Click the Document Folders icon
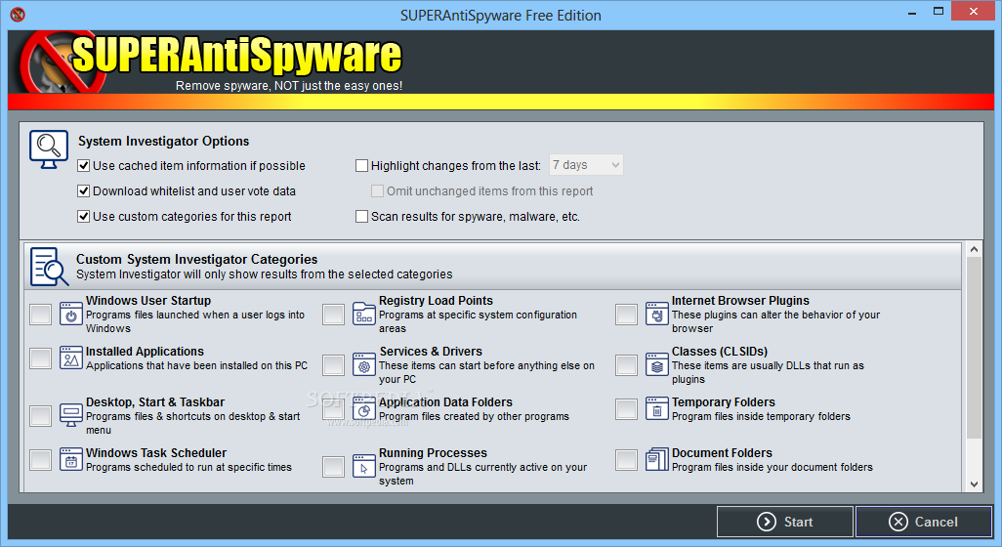Screen dimensions: 1002x547 point(656,459)
